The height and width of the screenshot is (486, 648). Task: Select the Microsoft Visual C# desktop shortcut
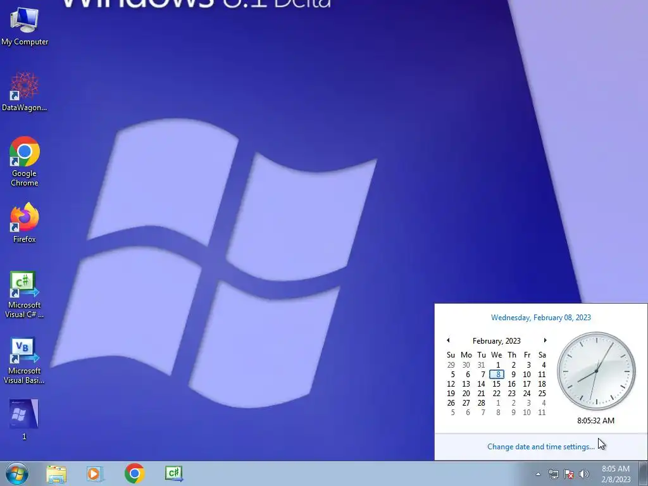point(25,294)
